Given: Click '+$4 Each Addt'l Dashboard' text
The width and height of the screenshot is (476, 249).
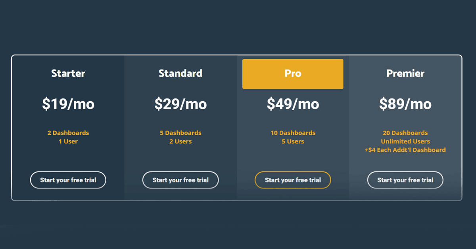Looking at the screenshot, I should coord(405,150).
